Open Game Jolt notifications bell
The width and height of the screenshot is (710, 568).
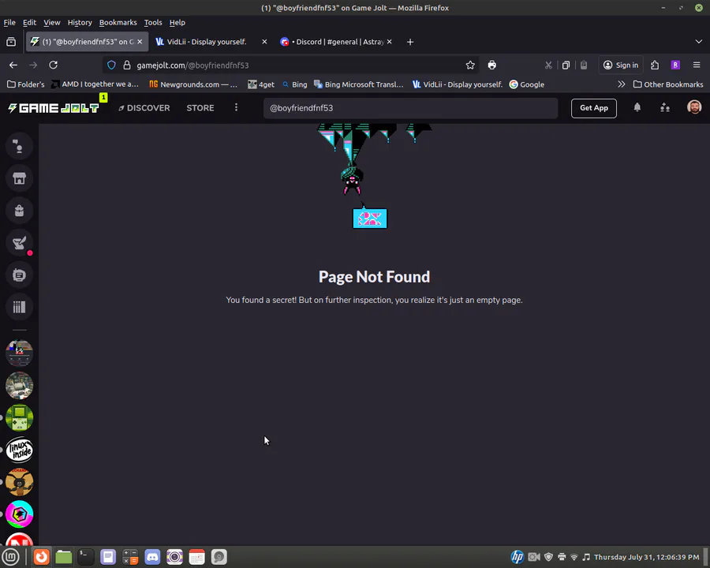click(637, 107)
